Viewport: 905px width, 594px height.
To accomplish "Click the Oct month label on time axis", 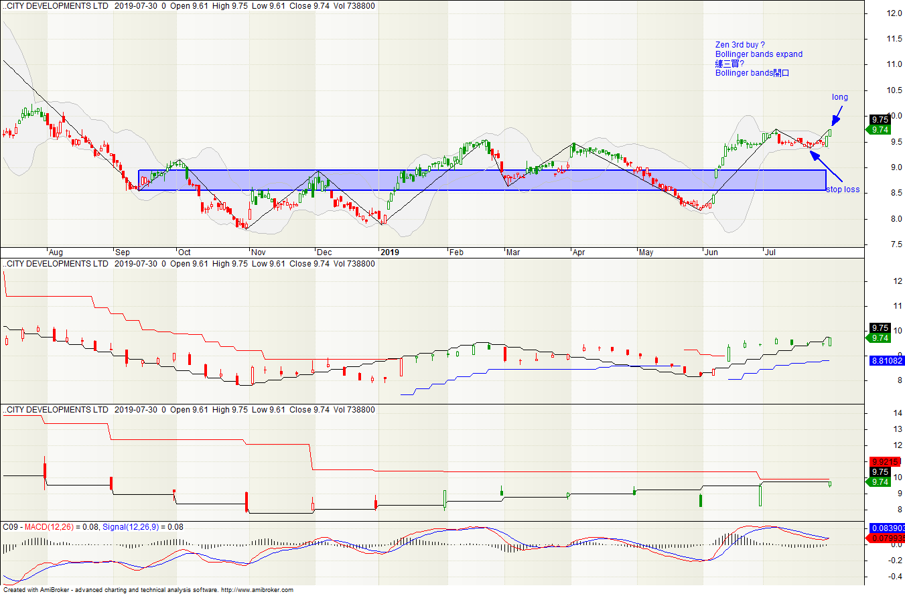I will pos(184,252).
